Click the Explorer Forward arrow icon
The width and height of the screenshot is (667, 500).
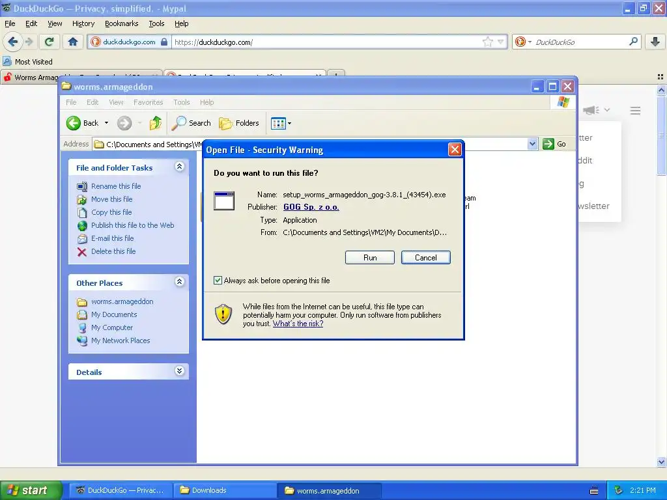pyautogui.click(x=124, y=123)
